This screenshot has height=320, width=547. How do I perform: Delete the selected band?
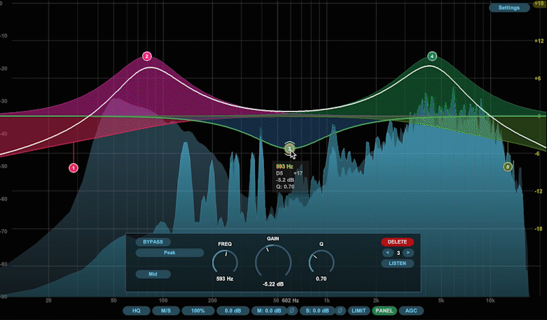click(x=397, y=241)
